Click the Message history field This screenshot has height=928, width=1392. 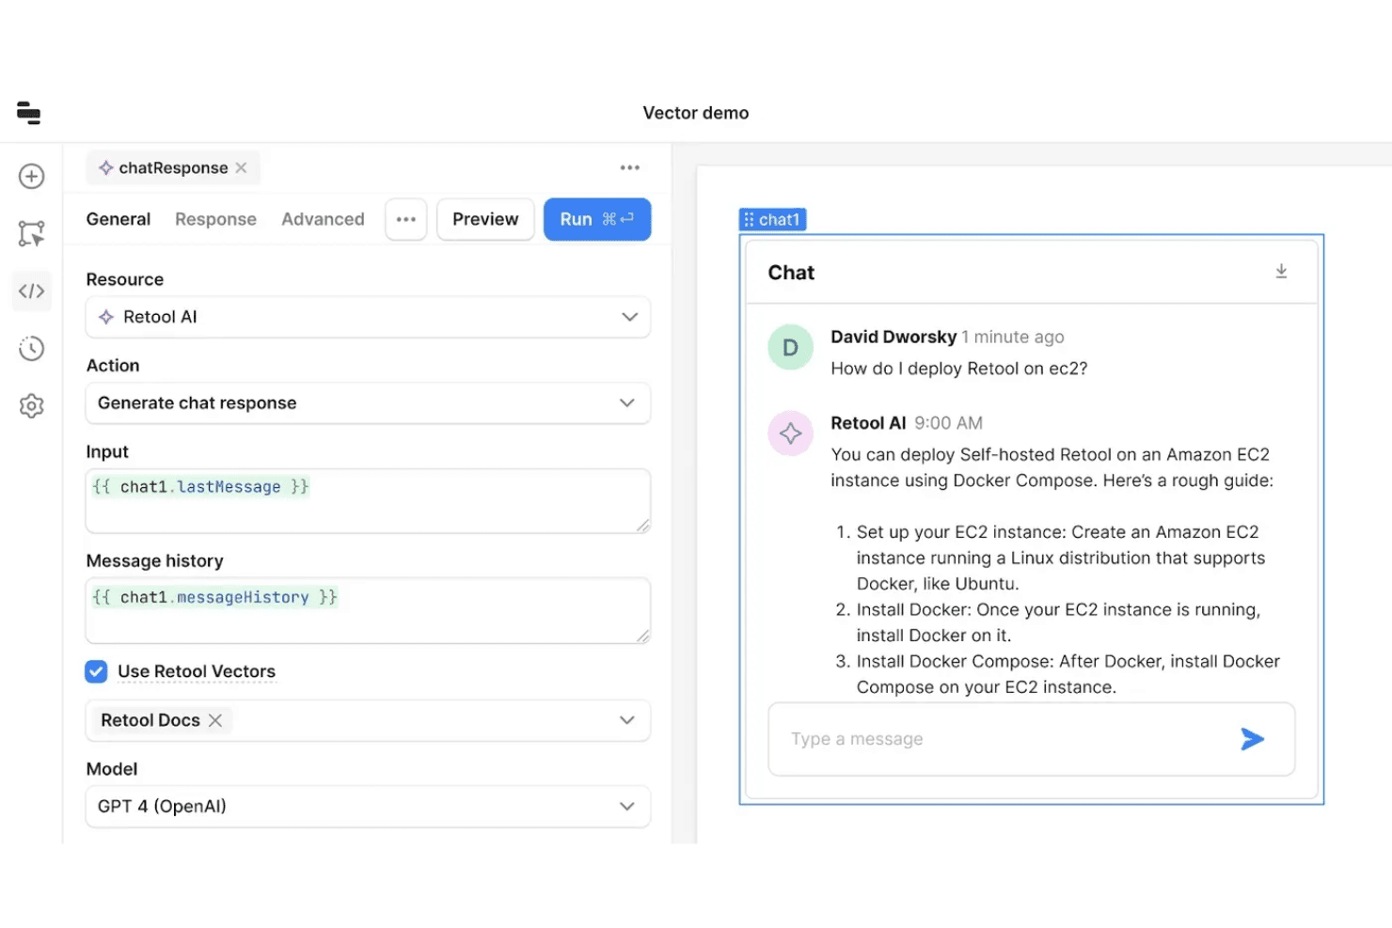[x=368, y=610]
